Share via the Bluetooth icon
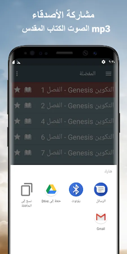Viewport: 127px width, 254px height. pyautogui.click(x=76, y=189)
